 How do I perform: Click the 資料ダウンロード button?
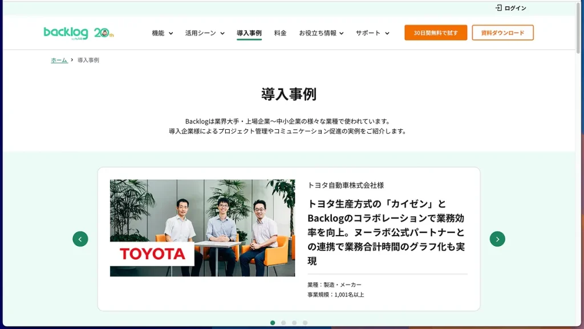pyautogui.click(x=503, y=32)
